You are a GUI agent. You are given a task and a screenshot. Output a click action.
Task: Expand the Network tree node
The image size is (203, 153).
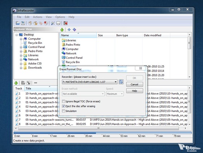[x=21, y=60]
